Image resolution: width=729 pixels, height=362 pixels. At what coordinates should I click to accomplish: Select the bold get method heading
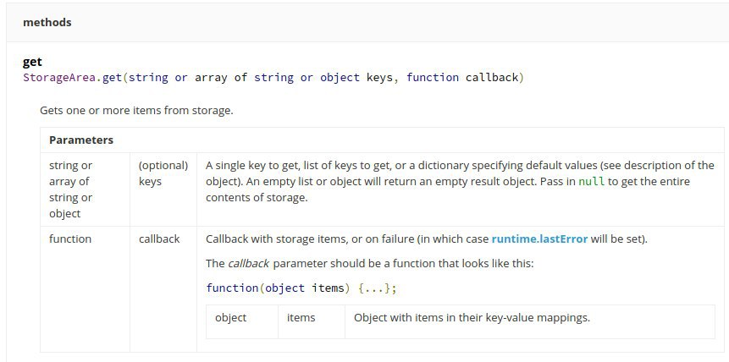32,62
